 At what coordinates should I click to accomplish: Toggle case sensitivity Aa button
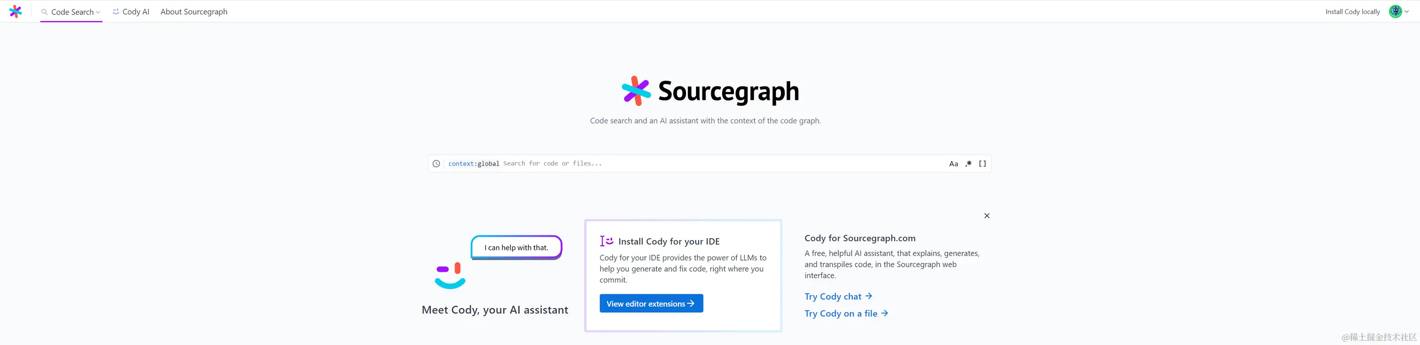953,164
